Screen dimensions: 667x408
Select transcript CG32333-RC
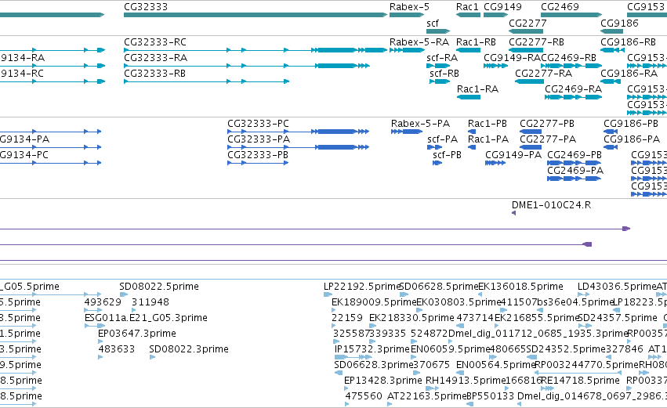coord(155,42)
